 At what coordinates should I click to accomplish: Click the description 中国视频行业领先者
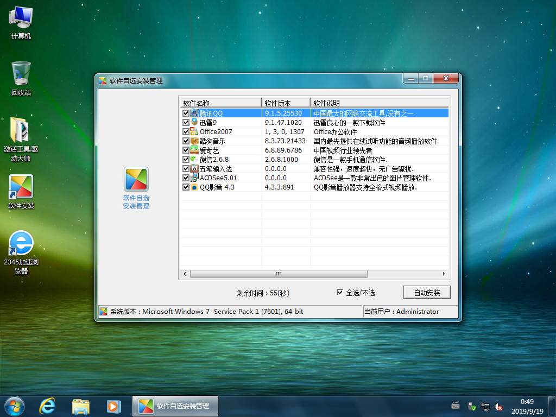[343, 150]
